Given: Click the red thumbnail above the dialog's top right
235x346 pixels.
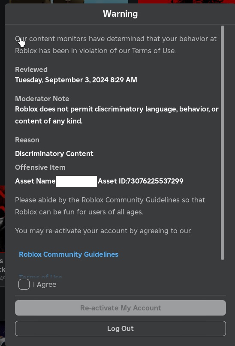Looking at the screenshot, I should point(187,2).
